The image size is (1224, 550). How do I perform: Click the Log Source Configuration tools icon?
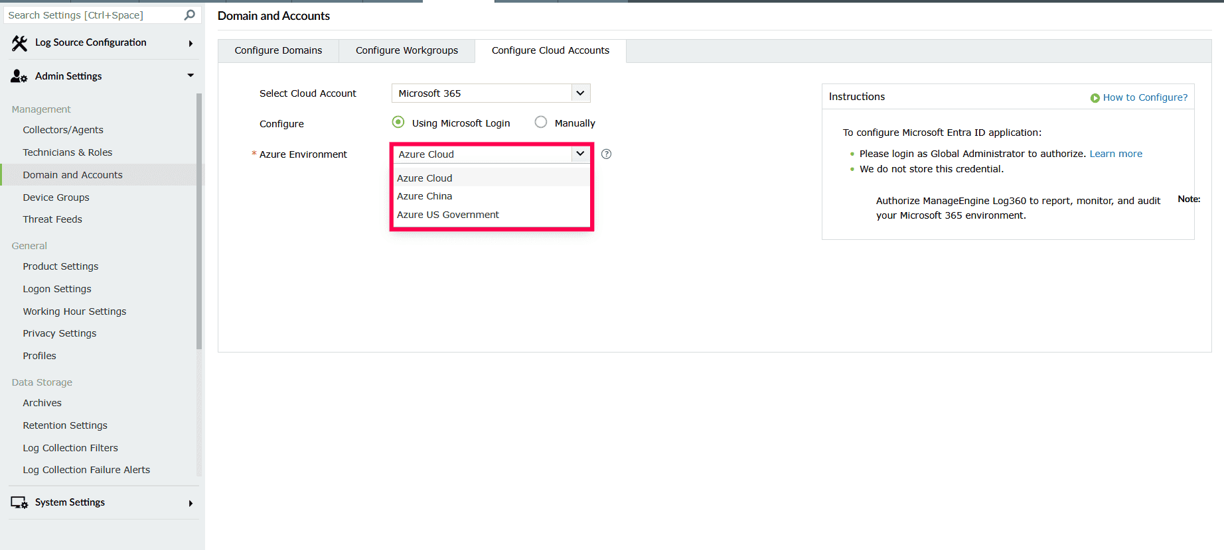pos(19,43)
